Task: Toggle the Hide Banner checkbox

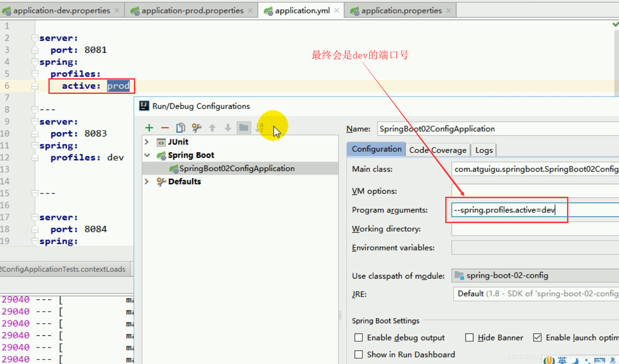Action: pyautogui.click(x=469, y=338)
